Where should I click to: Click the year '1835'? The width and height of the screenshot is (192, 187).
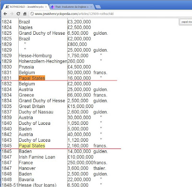tap(7, 107)
